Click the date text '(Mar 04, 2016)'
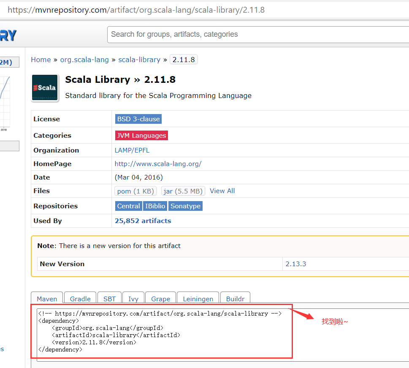Screen dimensions: 409x368 [x=139, y=177]
